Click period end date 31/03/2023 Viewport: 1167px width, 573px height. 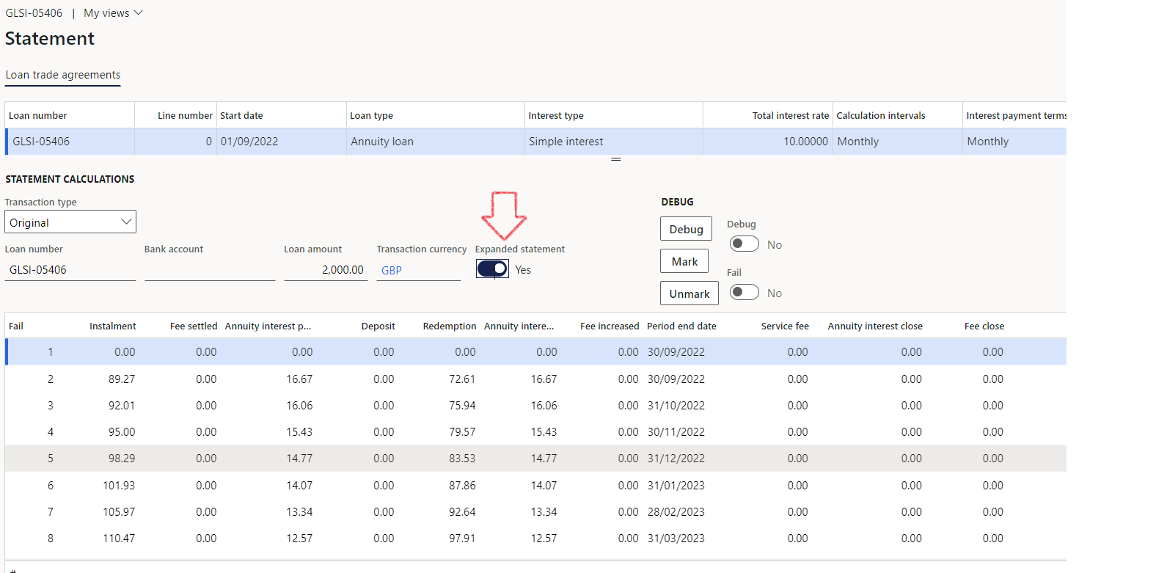[x=676, y=539]
